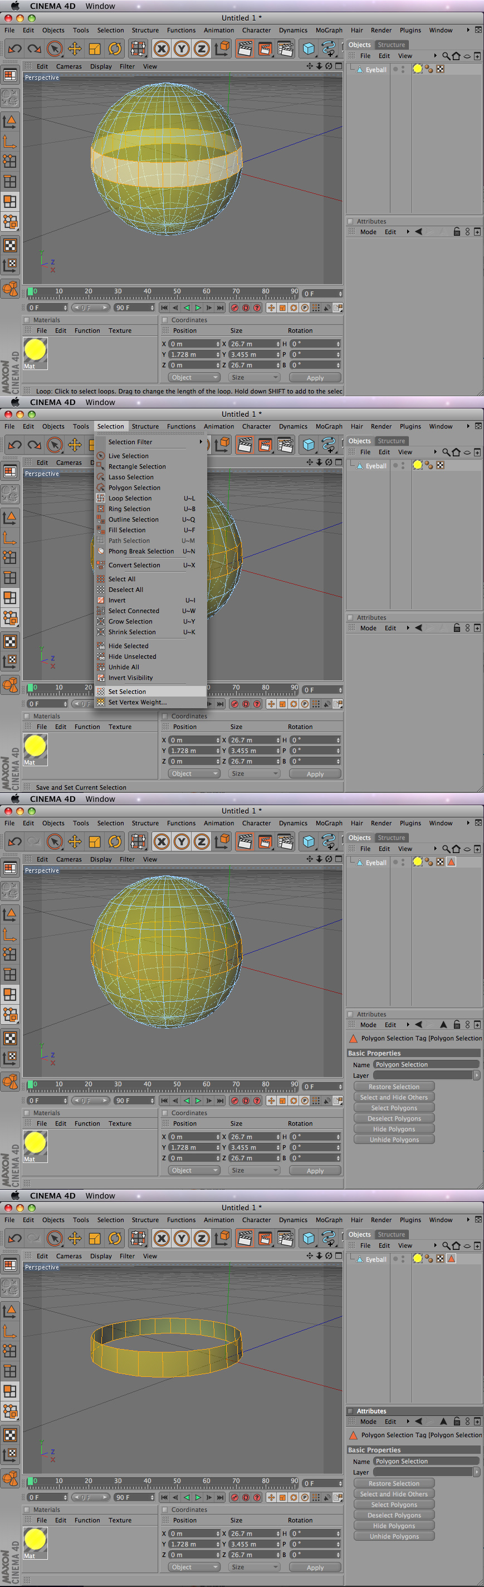The height and width of the screenshot is (1587, 484).
Task: Expand Attributes Mode arrow in the banded-sphere window
Action: (408, 232)
